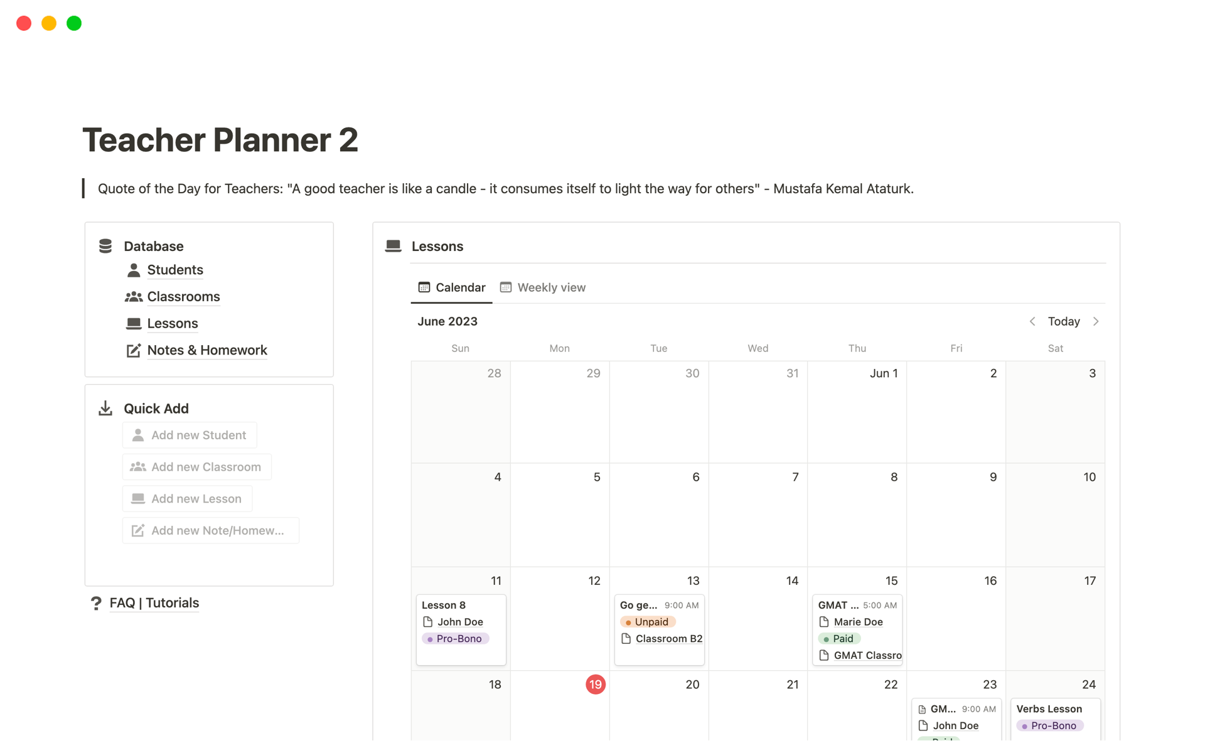Click the Database stack icon in sidebar

[x=105, y=246]
